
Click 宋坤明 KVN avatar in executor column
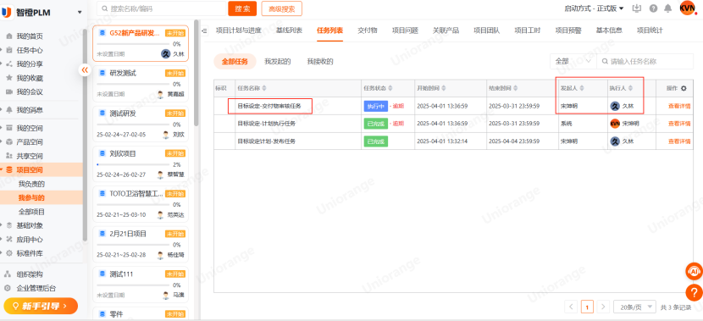pos(615,124)
